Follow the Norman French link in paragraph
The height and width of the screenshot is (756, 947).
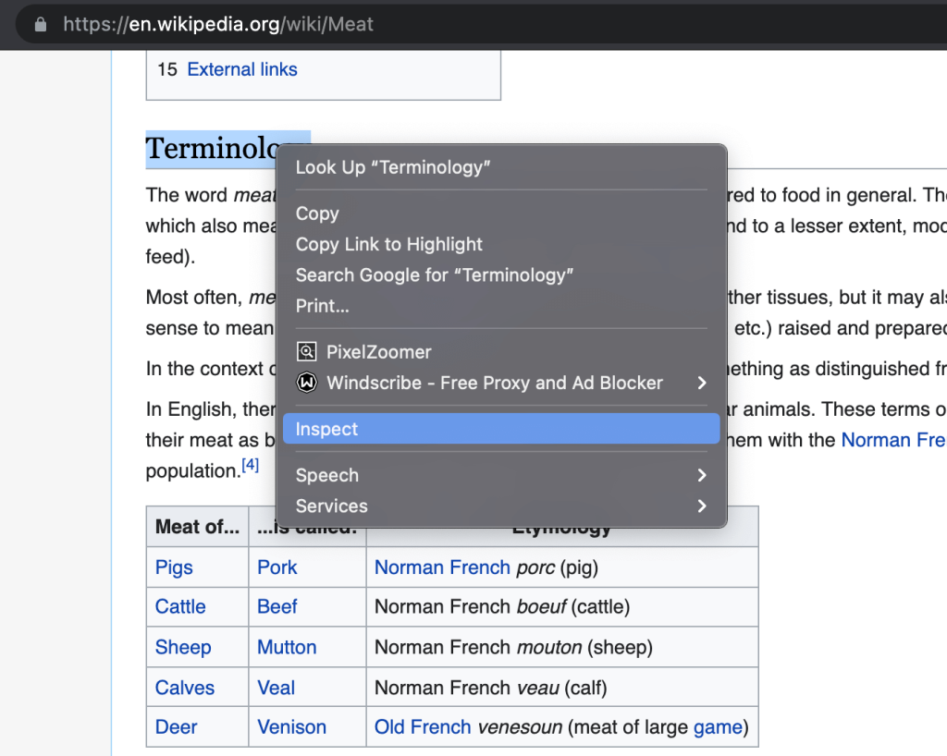893,440
